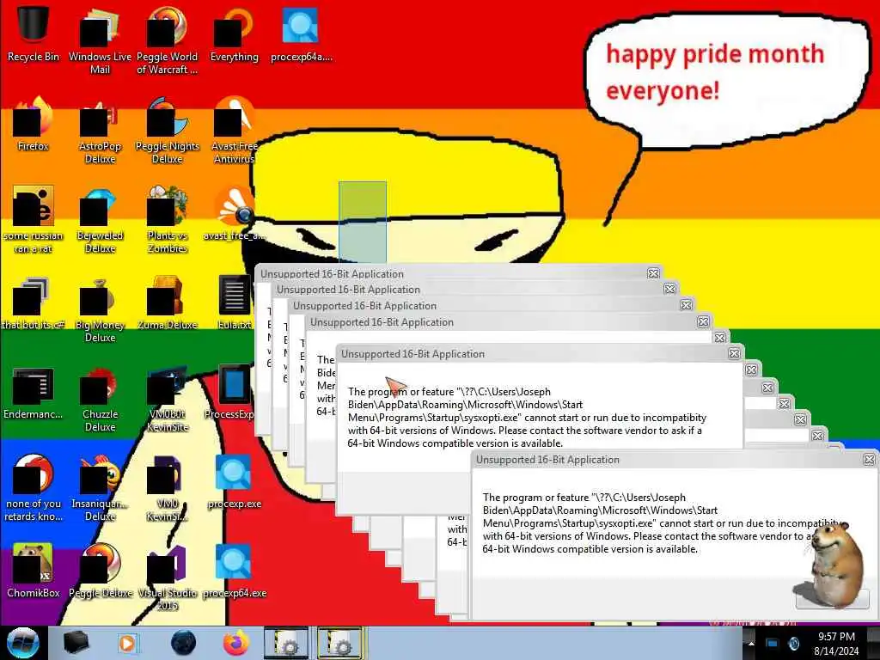Click the network icon in the system tray
Image resolution: width=880 pixels, height=660 pixels.
(x=773, y=643)
